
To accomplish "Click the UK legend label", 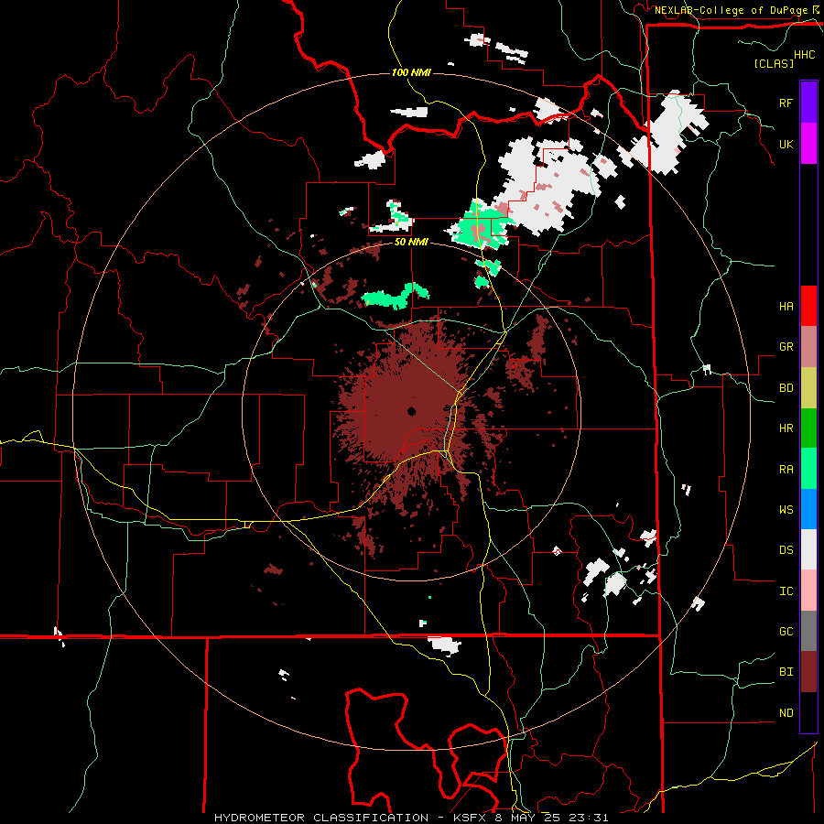I will pos(786,144).
